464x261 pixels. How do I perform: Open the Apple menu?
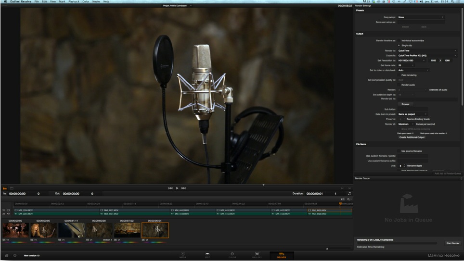[x=5, y=1]
